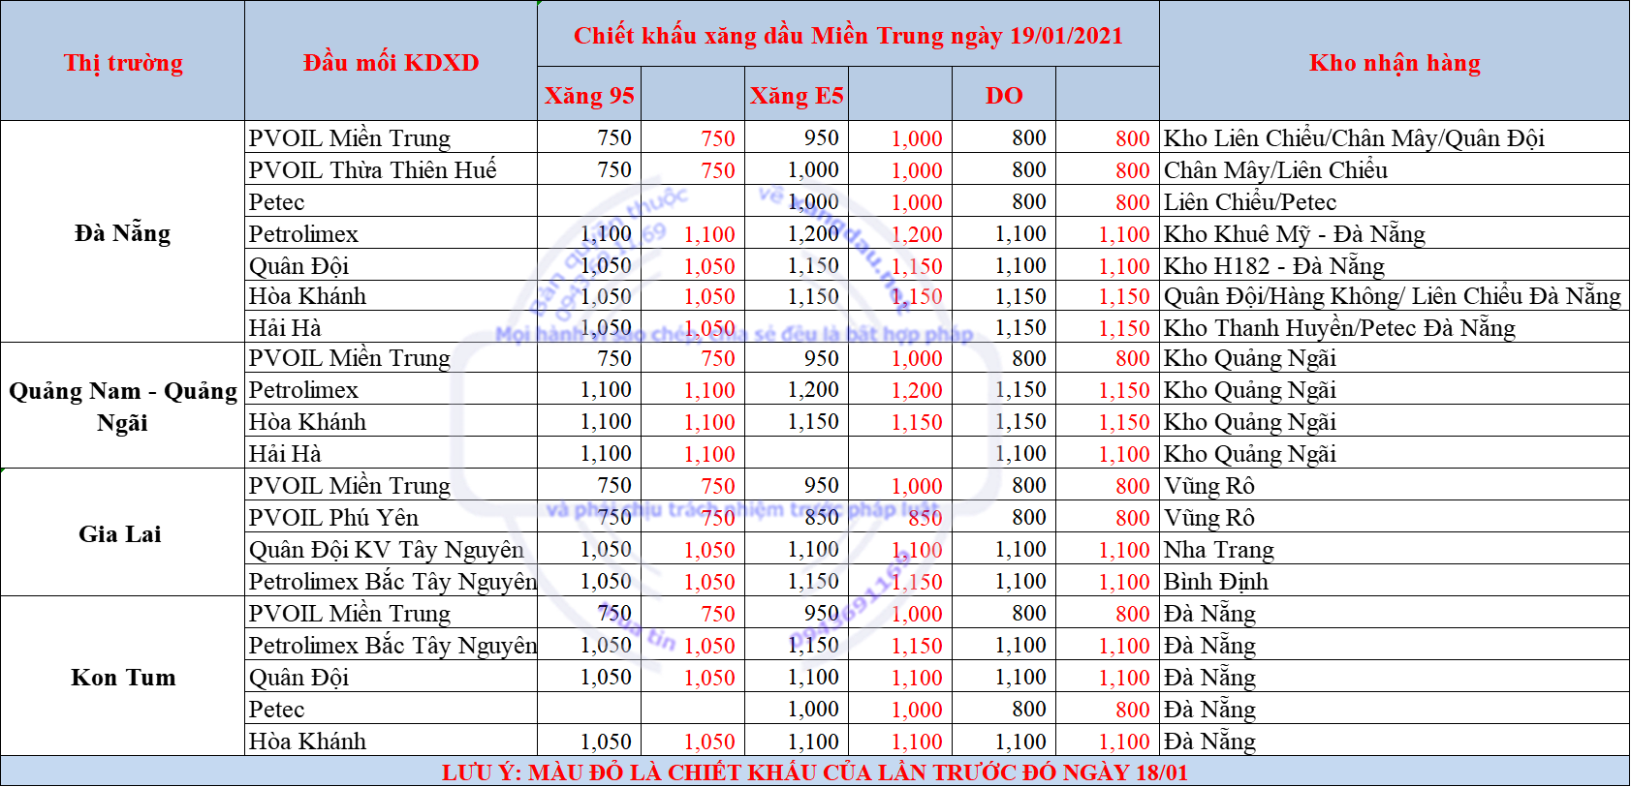Viewport: 1631px width, 787px height.
Task: Click the 'Xăng E5' sub-header
Action: pyautogui.click(x=797, y=96)
